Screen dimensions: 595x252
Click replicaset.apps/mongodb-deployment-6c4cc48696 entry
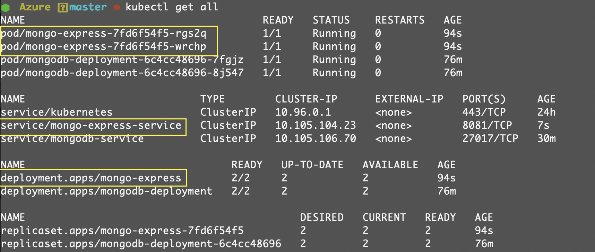pyautogui.click(x=141, y=244)
